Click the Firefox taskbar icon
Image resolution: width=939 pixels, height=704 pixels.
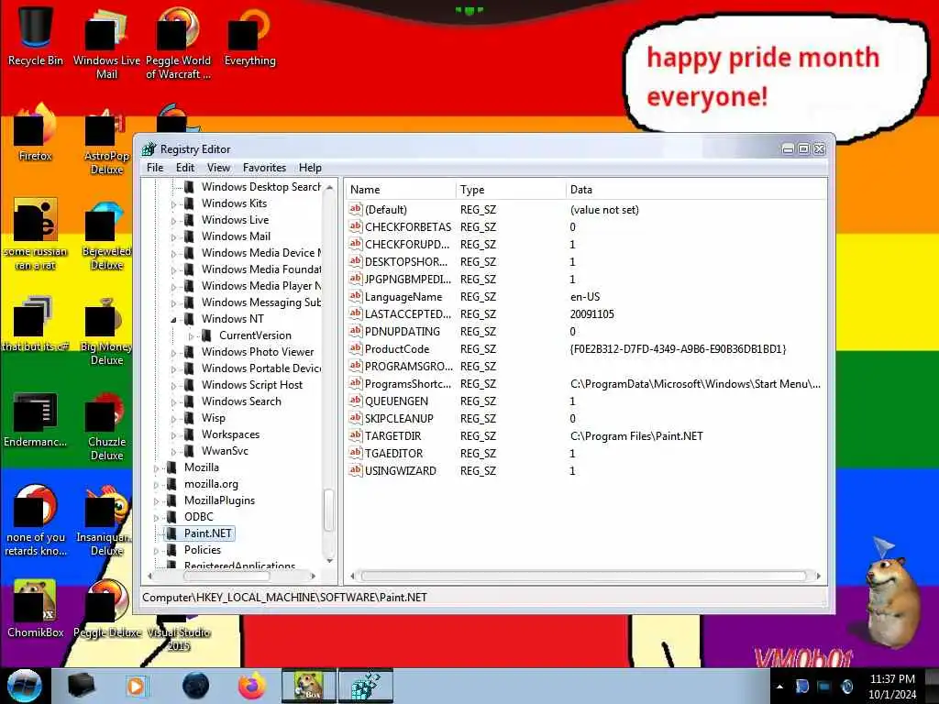click(251, 686)
